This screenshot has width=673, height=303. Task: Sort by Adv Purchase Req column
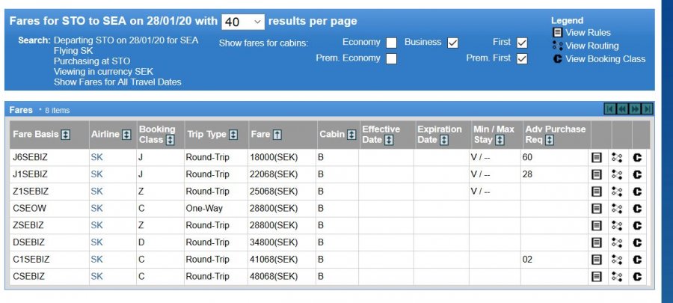[550, 140]
